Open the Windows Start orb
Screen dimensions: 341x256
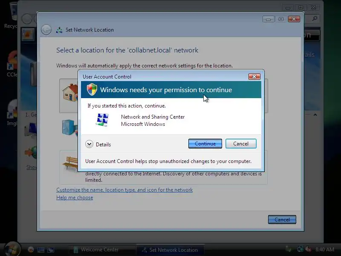click(12, 249)
